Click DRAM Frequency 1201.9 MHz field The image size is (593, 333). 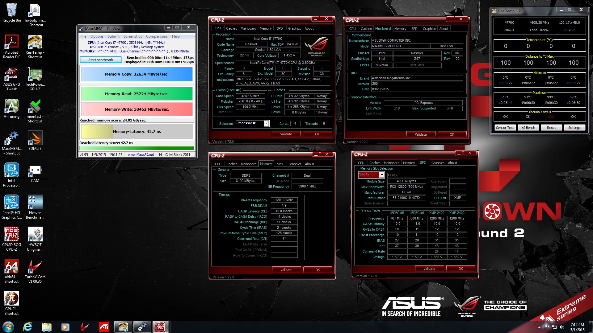tap(284, 200)
